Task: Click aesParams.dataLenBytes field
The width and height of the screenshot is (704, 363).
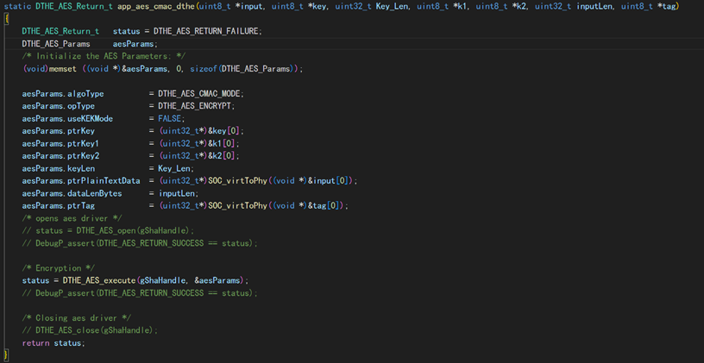Action: (72, 193)
